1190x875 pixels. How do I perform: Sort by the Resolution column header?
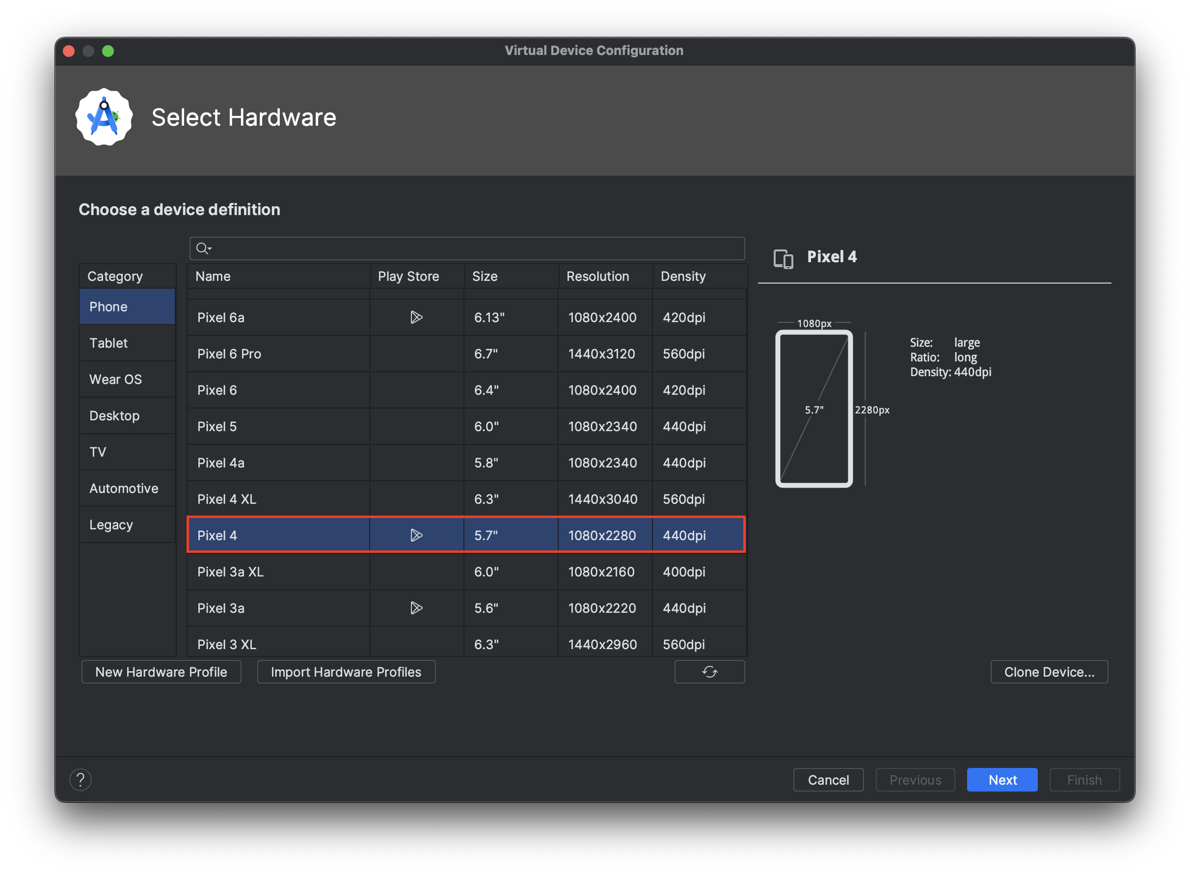point(597,276)
